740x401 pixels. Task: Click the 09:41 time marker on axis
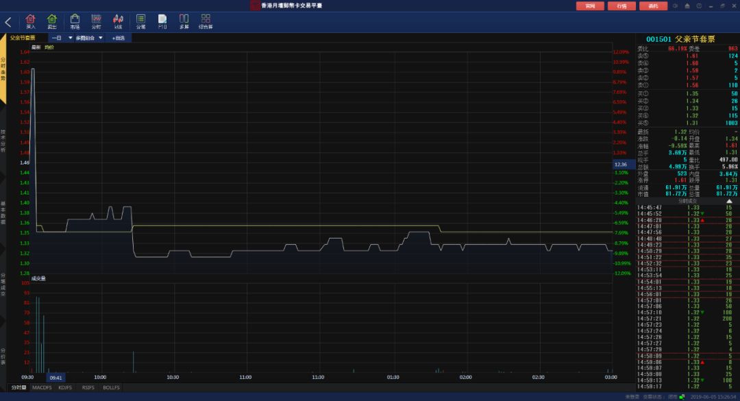point(56,378)
